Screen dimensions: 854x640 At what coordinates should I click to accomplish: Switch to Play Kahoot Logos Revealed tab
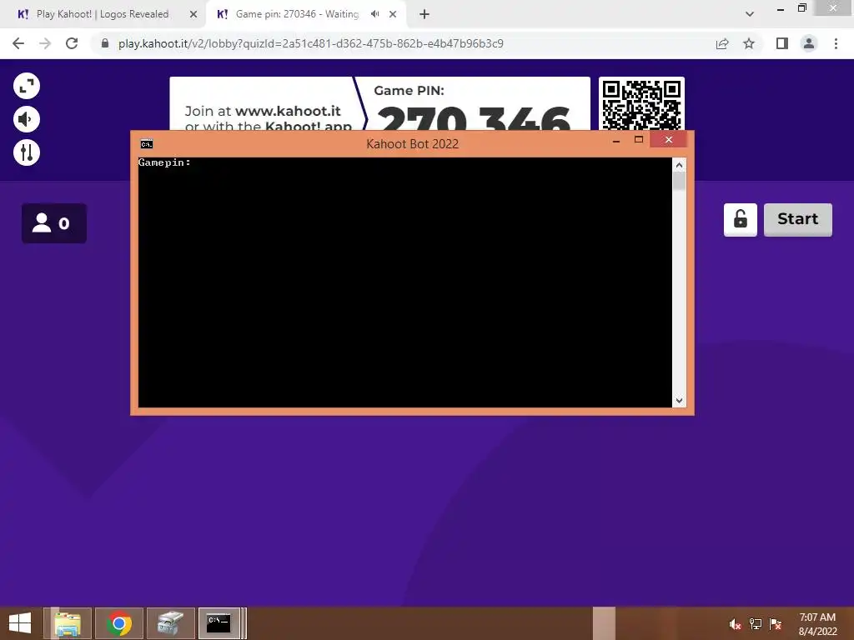click(x=102, y=14)
